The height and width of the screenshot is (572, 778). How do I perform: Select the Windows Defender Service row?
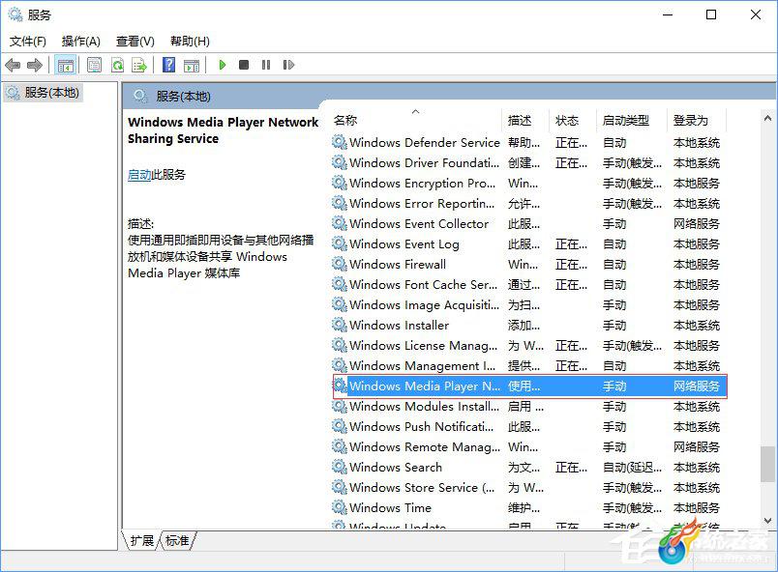click(x=529, y=143)
